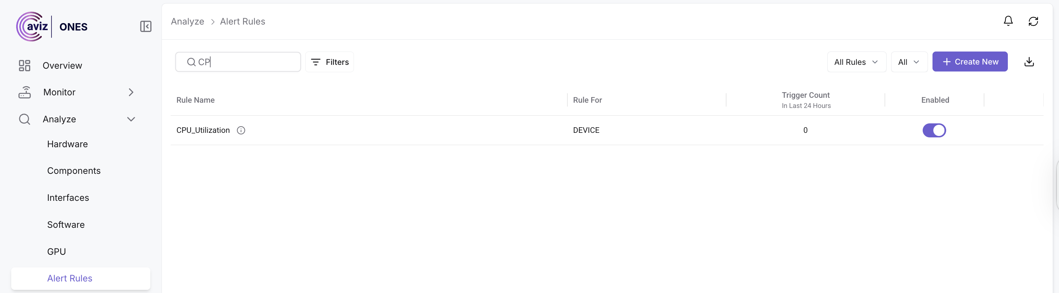Open the notifications bell

pos(1008,21)
